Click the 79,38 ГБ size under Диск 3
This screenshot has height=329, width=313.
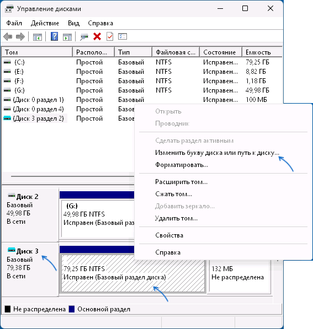tap(19, 268)
